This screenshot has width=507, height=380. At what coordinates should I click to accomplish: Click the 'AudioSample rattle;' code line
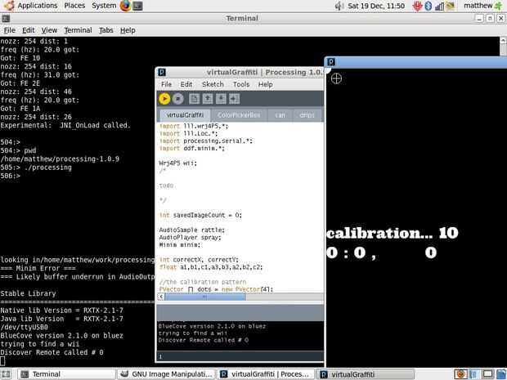[191, 230]
